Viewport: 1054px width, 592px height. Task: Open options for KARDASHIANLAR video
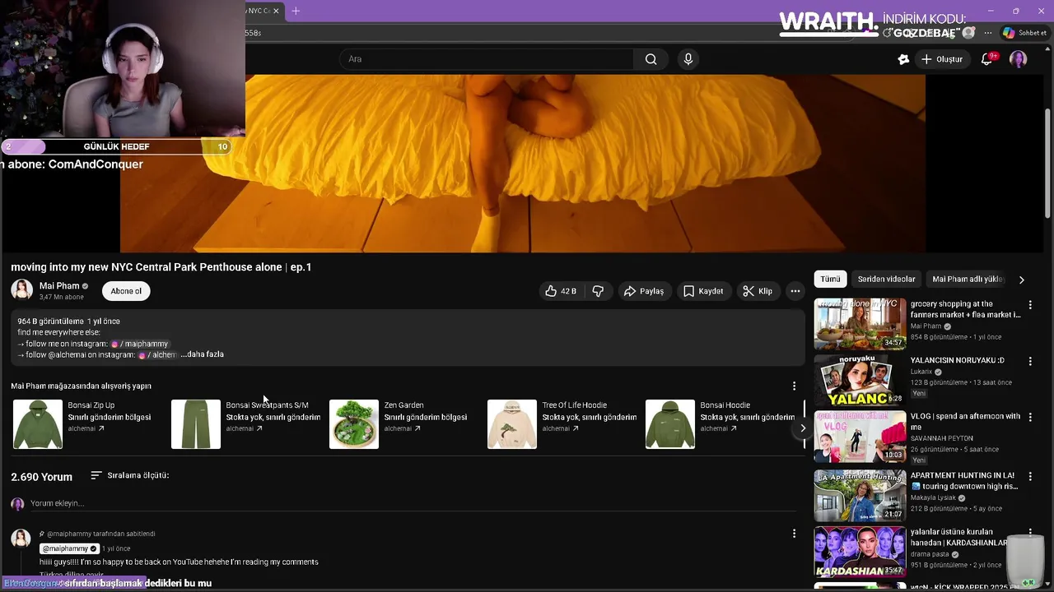pos(1030,533)
